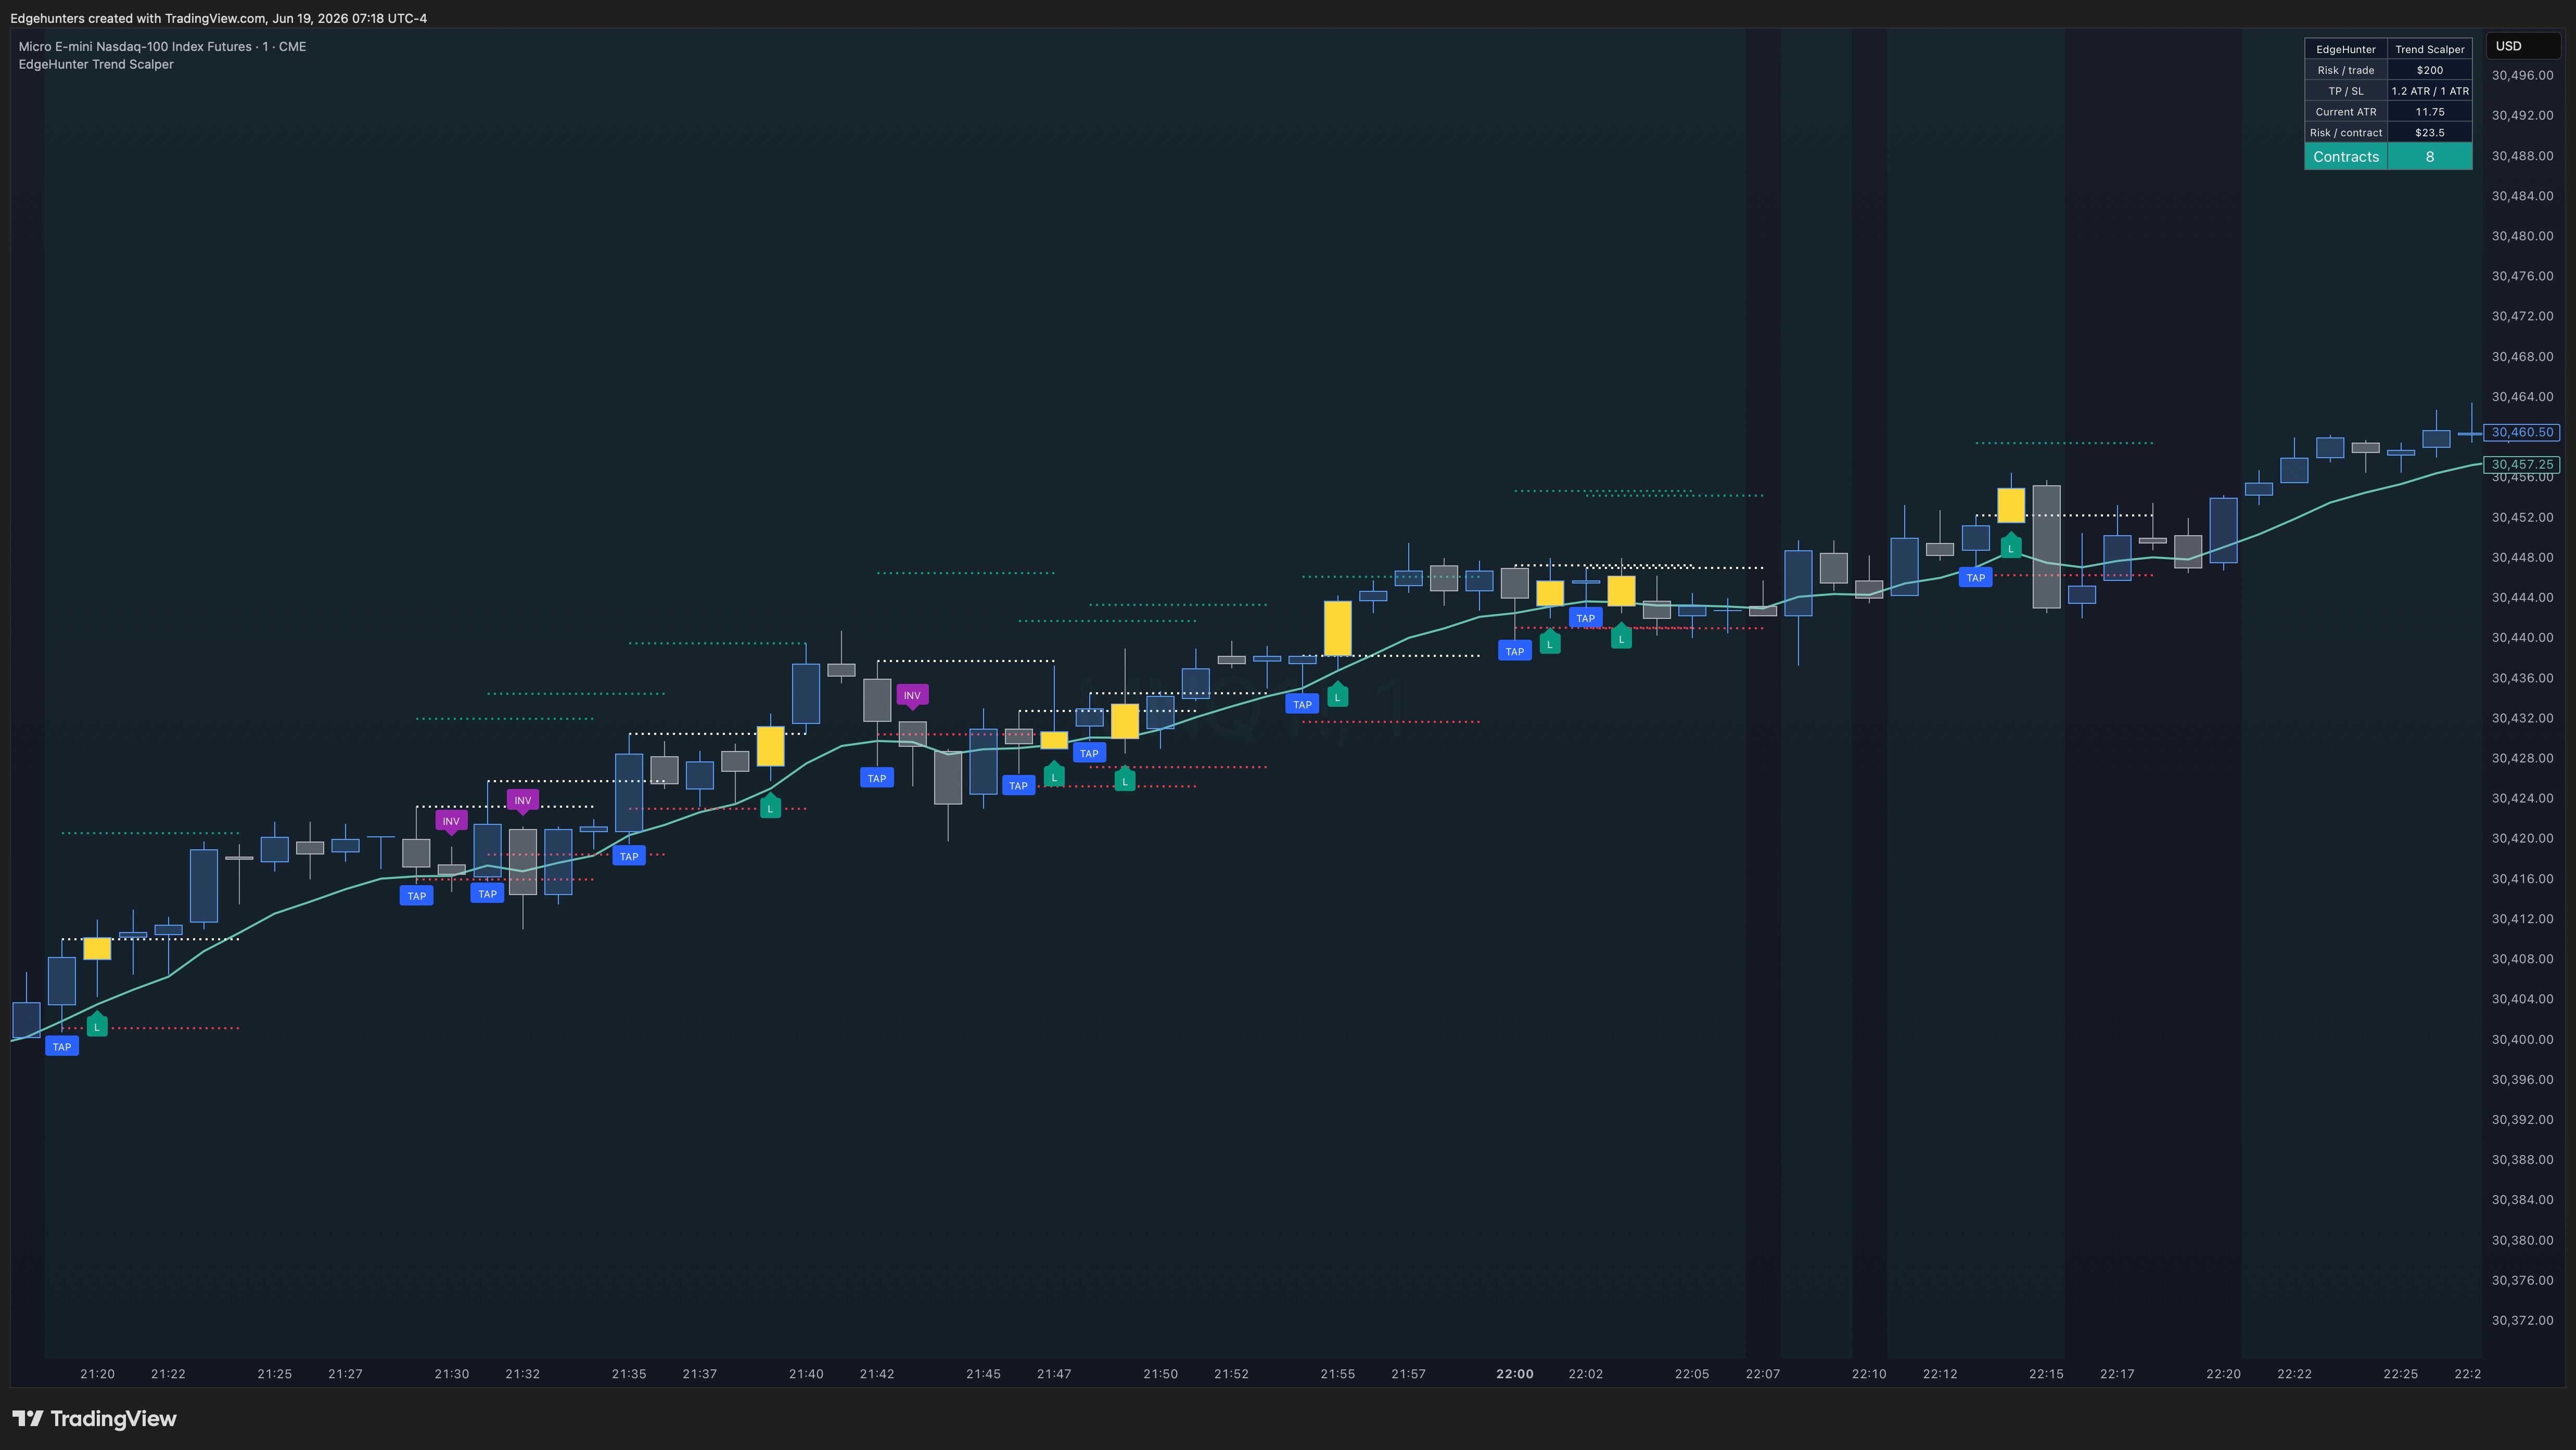The image size is (2576, 1450).
Task: Click the bold 22:00 time label
Action: pyautogui.click(x=1515, y=1374)
